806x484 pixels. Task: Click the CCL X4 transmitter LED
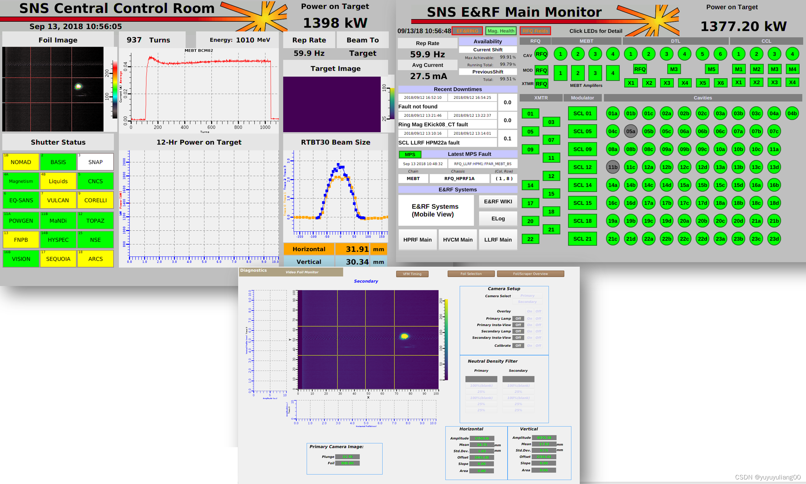[792, 82]
